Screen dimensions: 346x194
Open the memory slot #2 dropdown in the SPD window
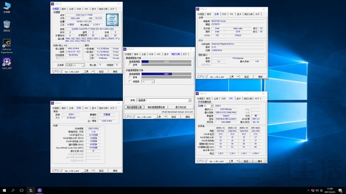pyautogui.click(x=205, y=106)
